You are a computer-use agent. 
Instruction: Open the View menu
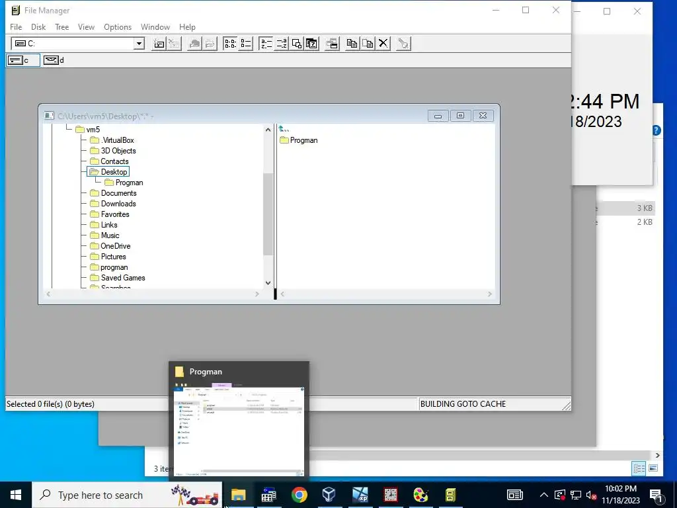coord(86,26)
